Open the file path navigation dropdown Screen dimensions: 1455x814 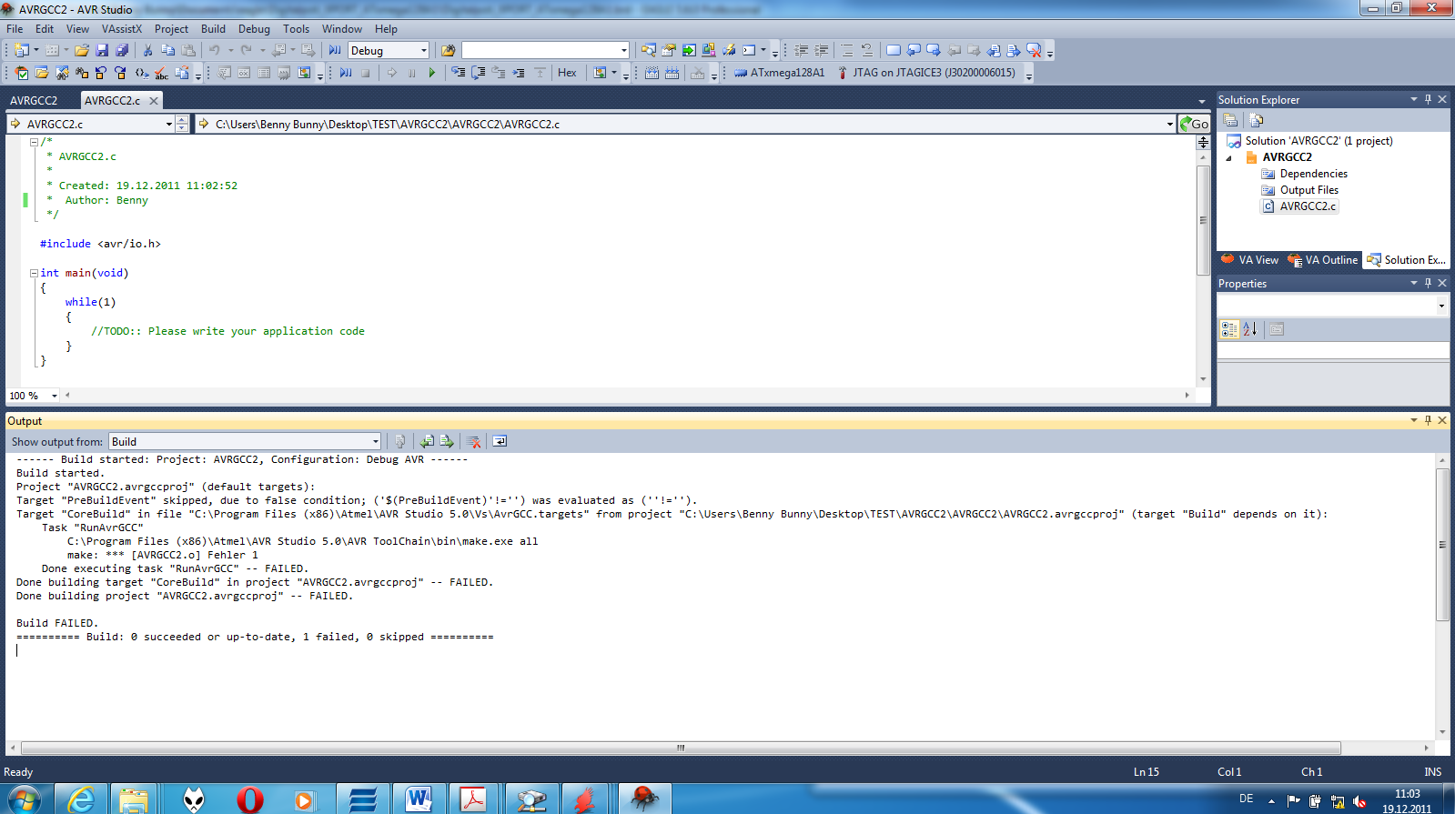(x=1169, y=125)
